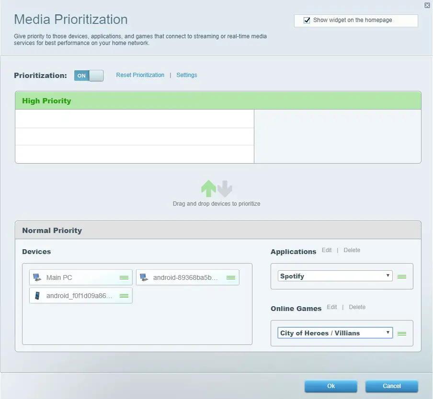Screen dimensions: 433x399
Task: Click the drag handle next to Main PC
Action: 124,277
